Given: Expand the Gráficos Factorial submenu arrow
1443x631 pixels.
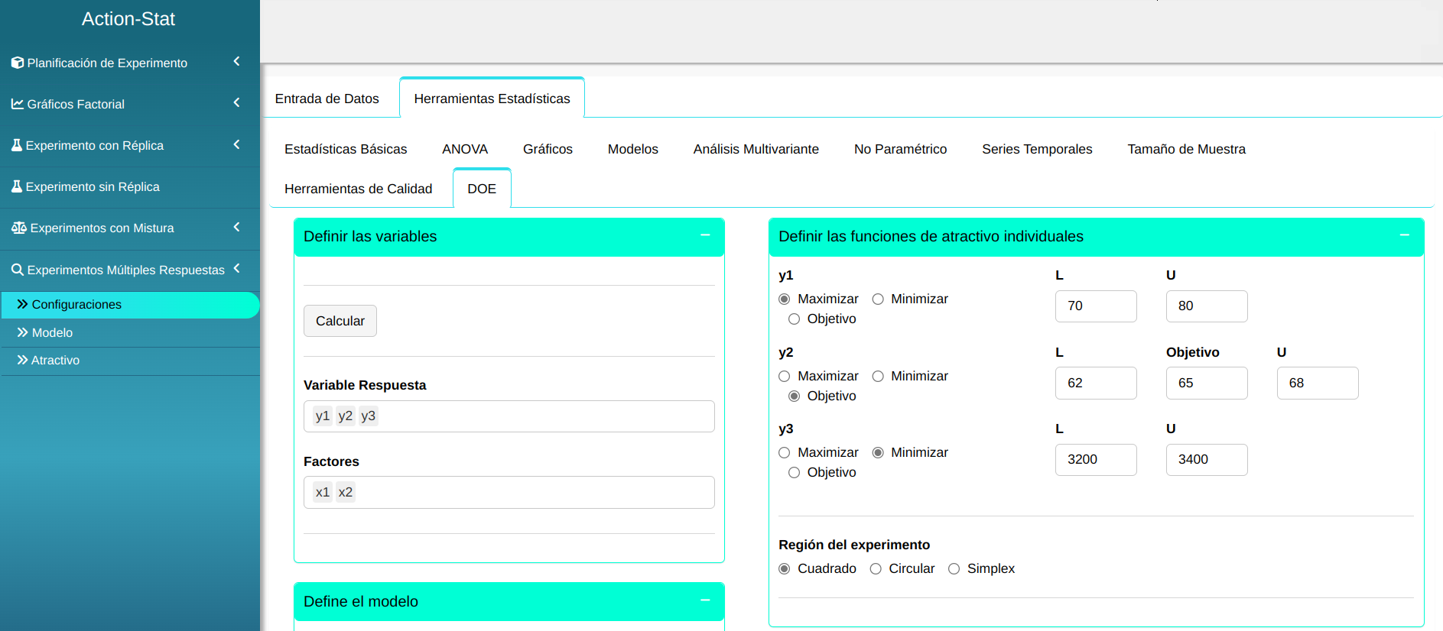Looking at the screenshot, I should click(236, 102).
